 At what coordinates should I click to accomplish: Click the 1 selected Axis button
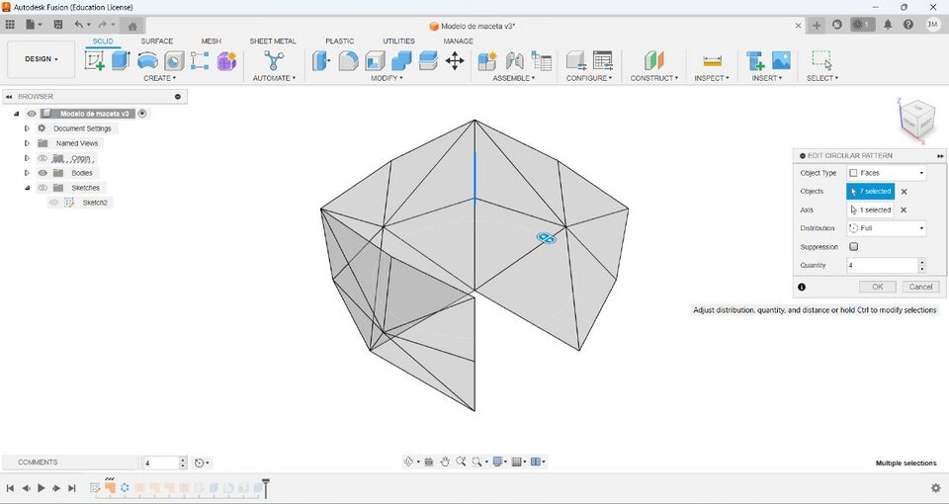point(870,210)
